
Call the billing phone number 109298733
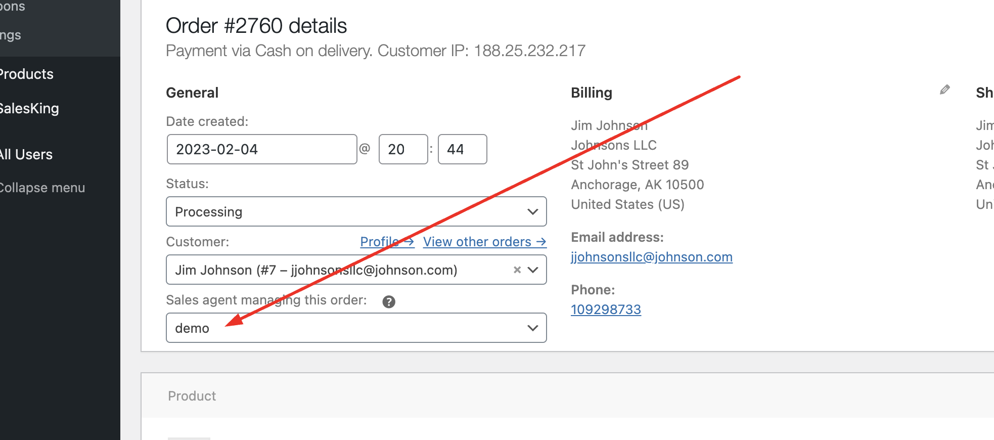[606, 310]
